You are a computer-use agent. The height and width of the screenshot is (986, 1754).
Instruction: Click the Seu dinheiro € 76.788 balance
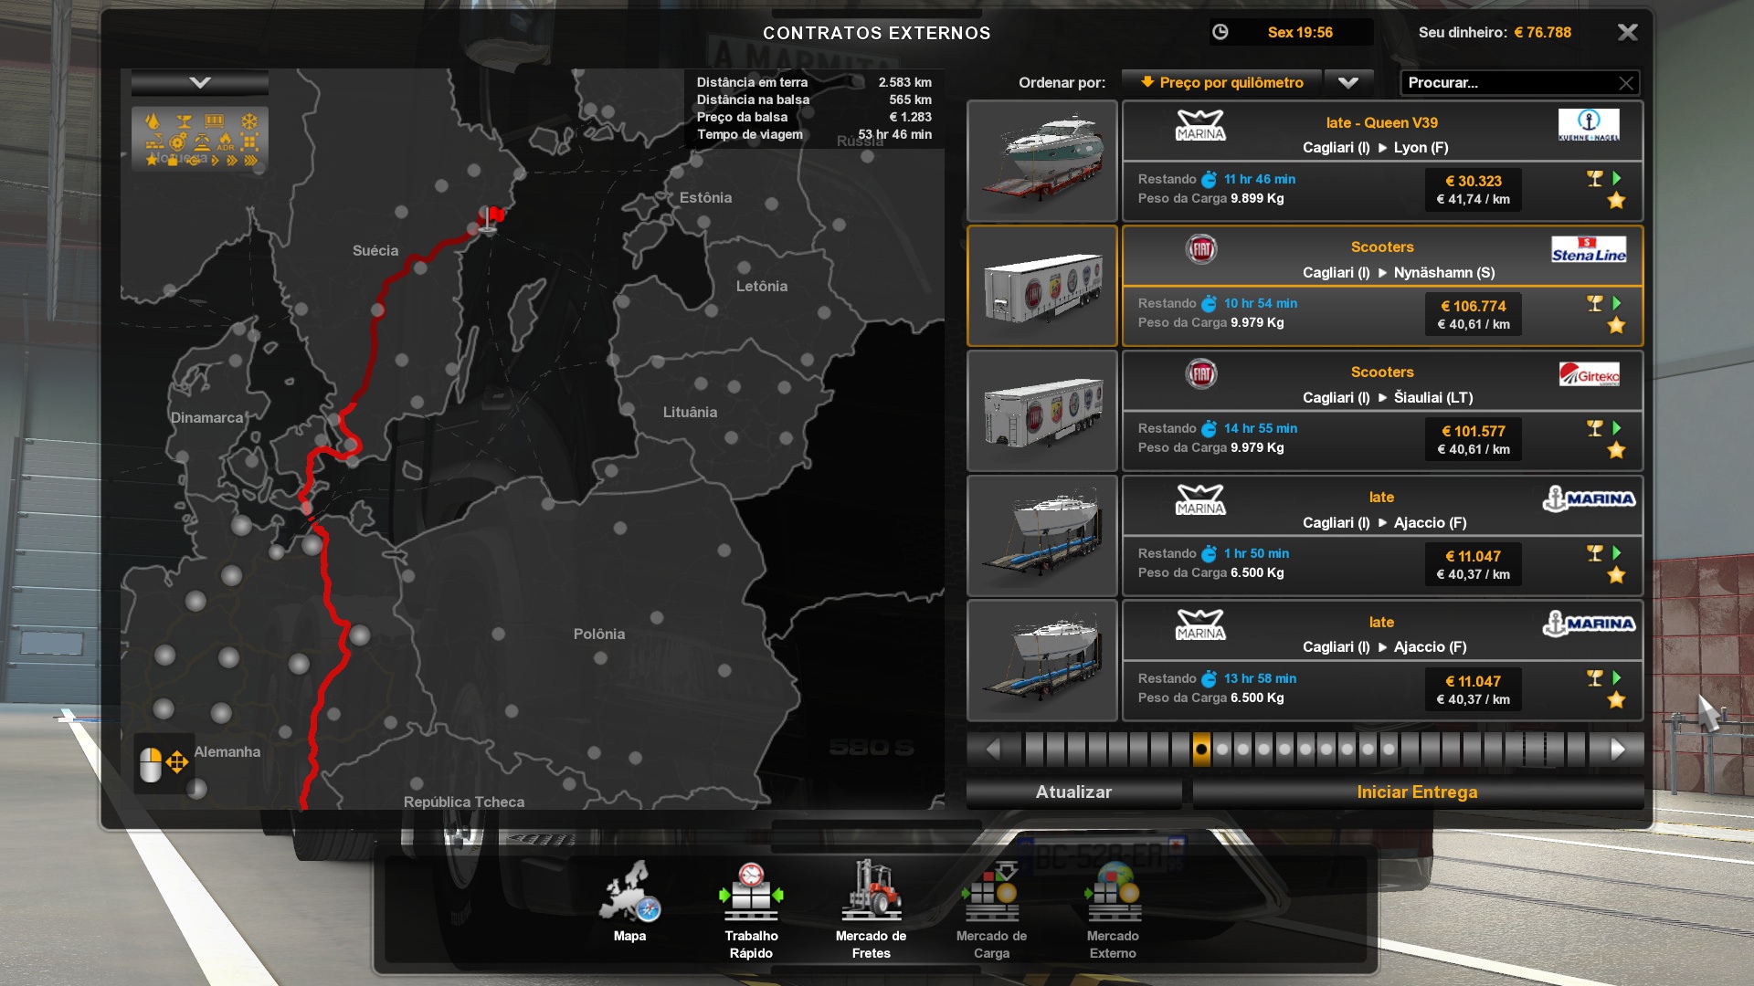tap(1495, 33)
